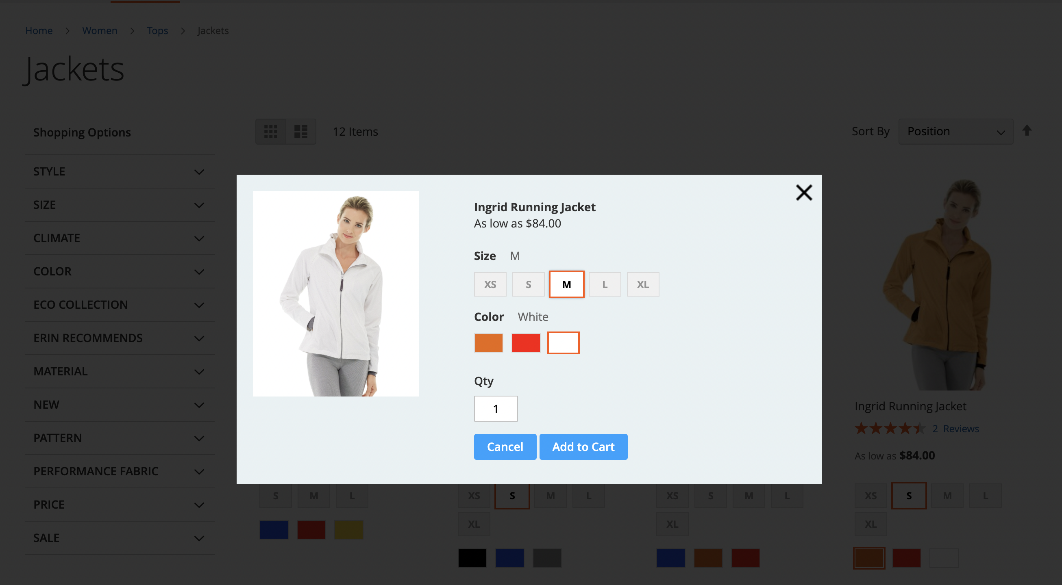Click the list view icon
This screenshot has width=1062, height=585.
301,130
